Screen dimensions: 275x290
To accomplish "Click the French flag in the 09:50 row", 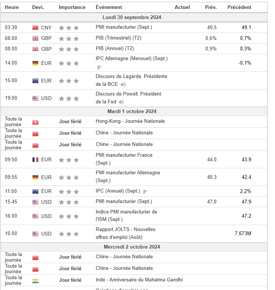I will tap(35, 160).
